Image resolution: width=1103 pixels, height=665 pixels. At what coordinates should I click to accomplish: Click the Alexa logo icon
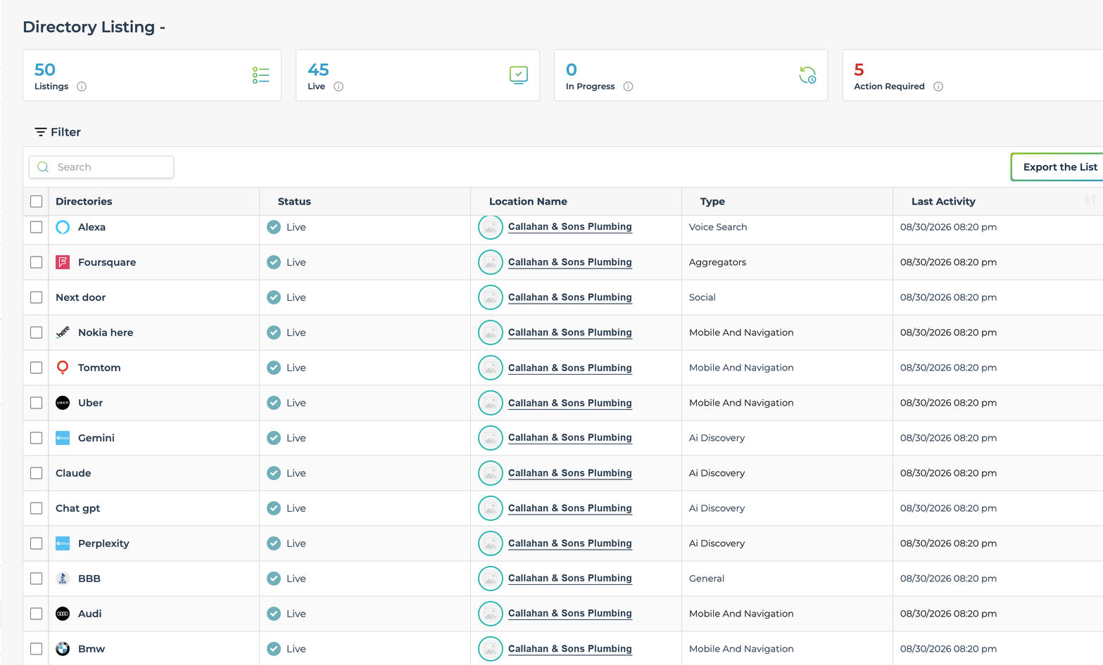[63, 227]
